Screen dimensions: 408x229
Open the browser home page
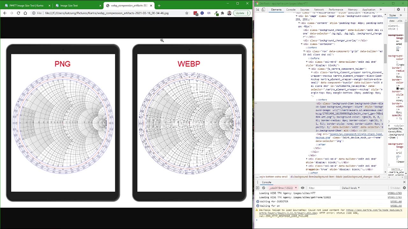point(25,13)
